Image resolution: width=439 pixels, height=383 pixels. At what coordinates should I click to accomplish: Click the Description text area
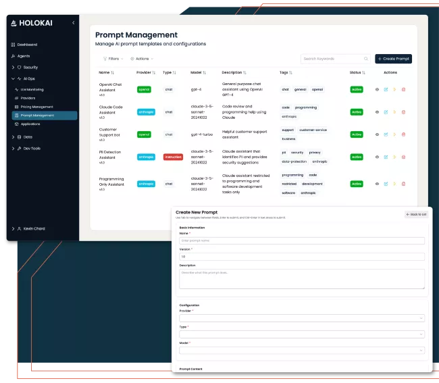click(x=302, y=279)
